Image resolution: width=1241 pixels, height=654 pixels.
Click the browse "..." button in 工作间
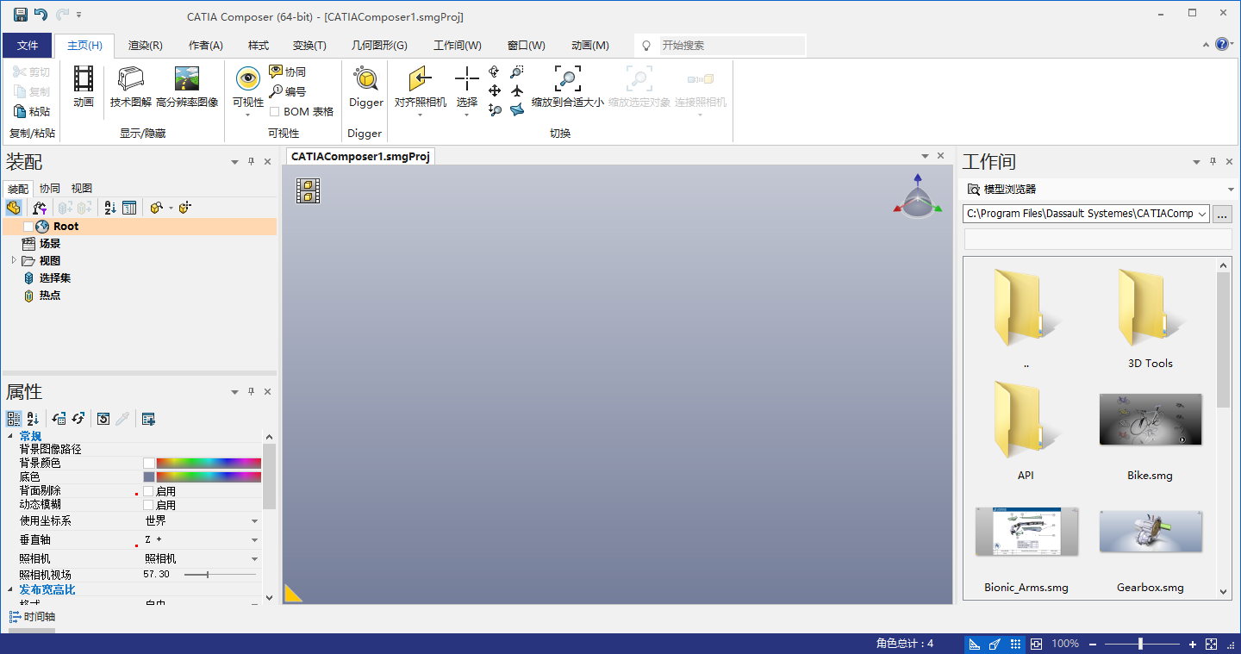pos(1224,214)
